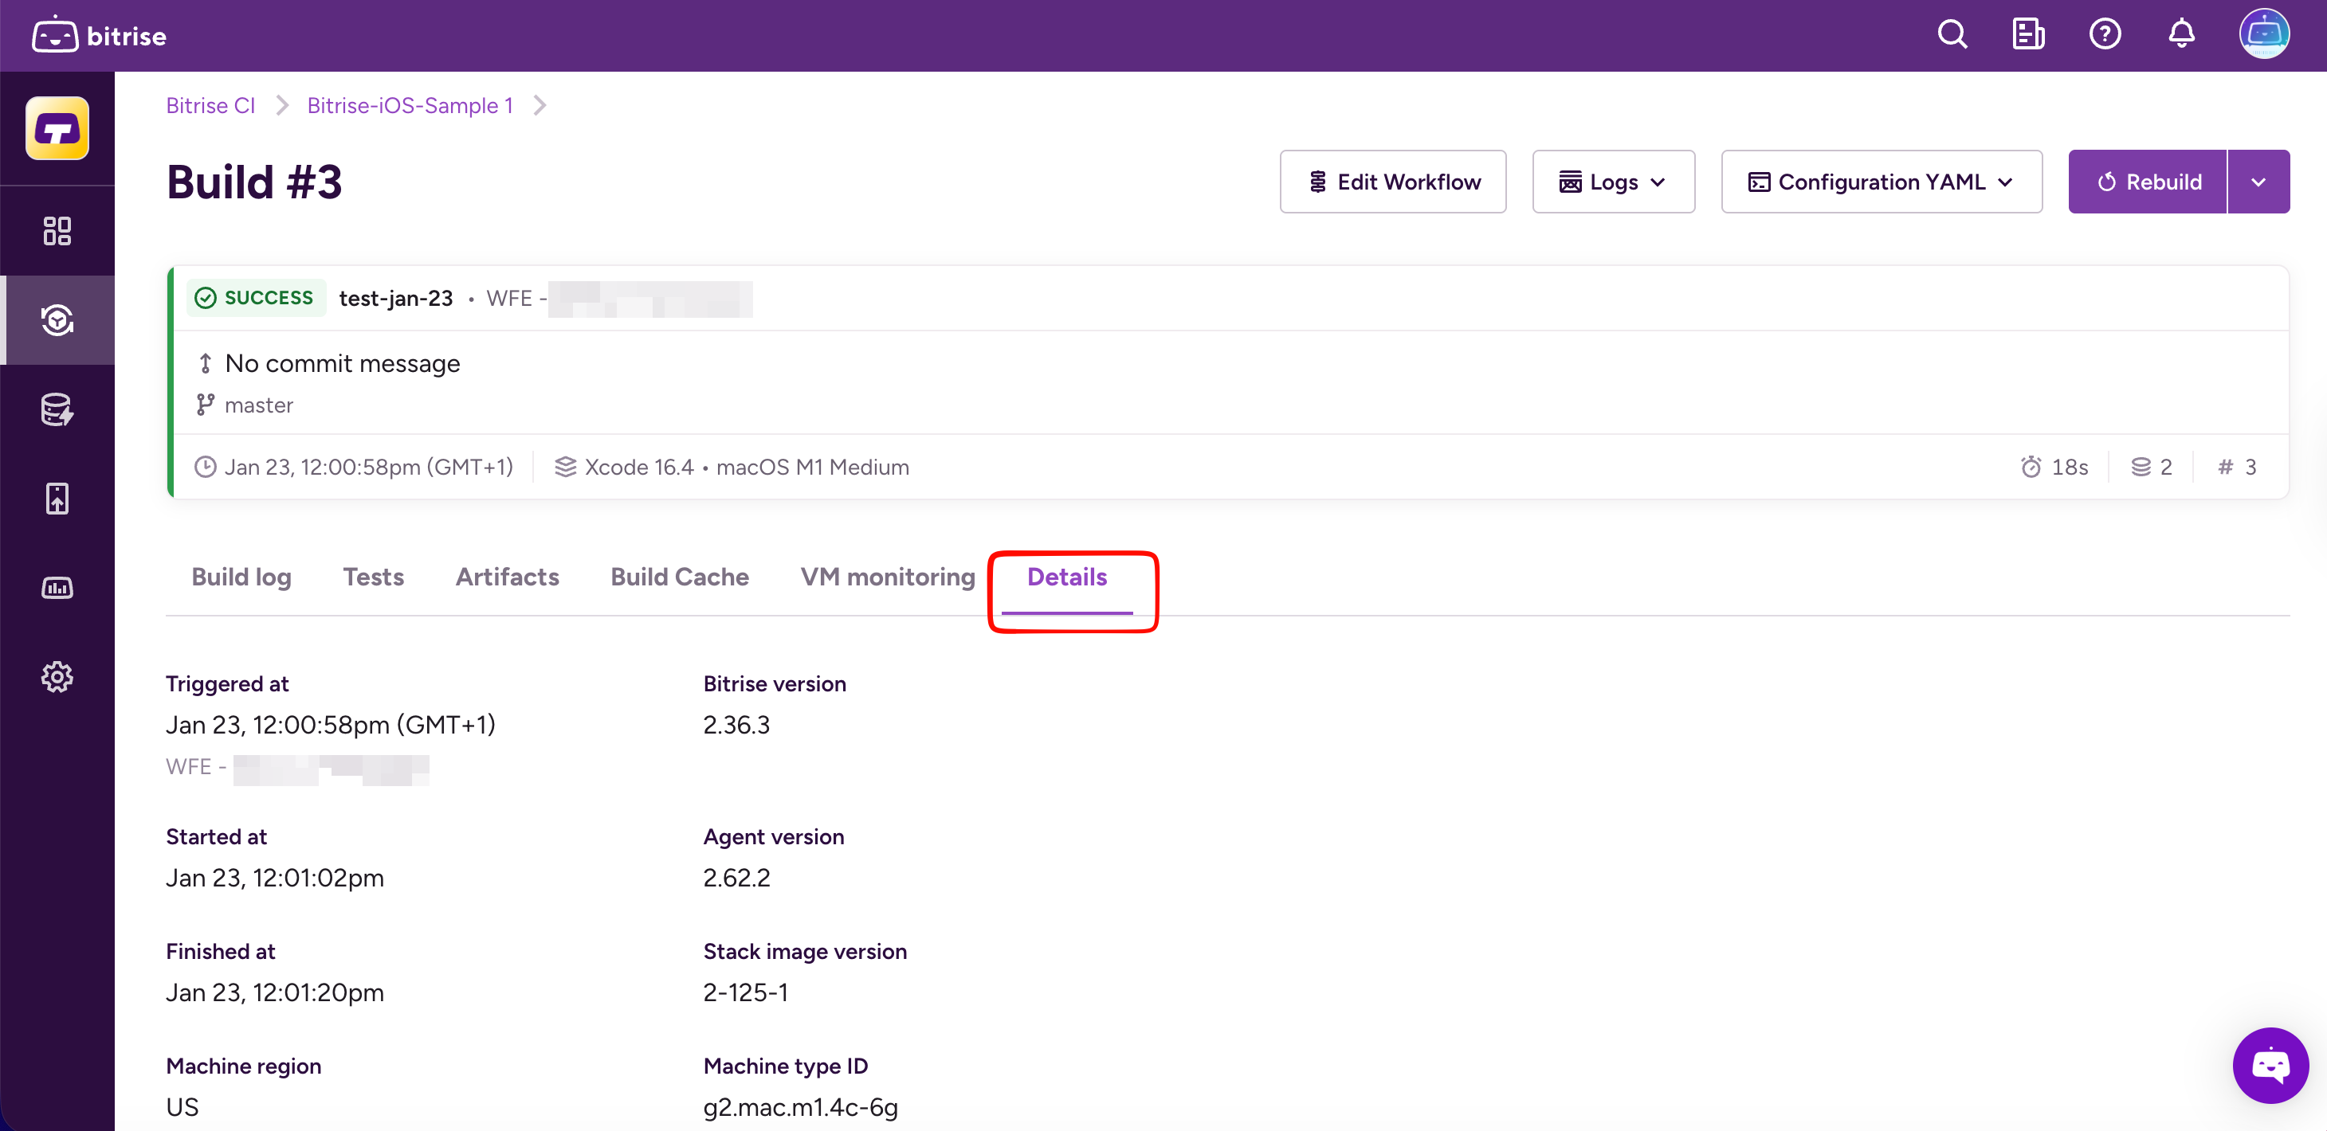Open release management sidebar icon
The width and height of the screenshot is (2327, 1131).
57,499
